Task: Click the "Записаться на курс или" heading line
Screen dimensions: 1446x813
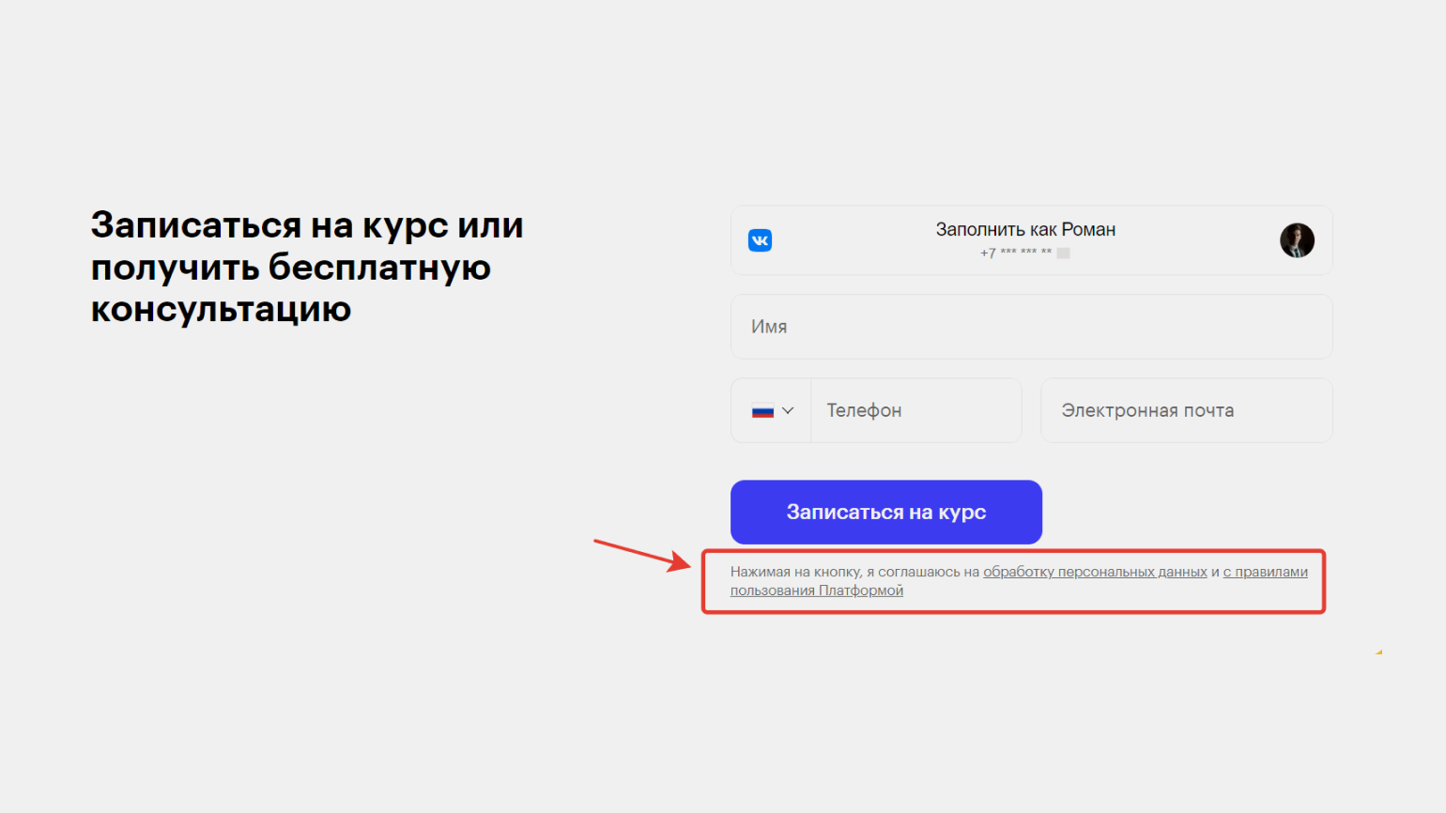Action: pyautogui.click(x=307, y=225)
